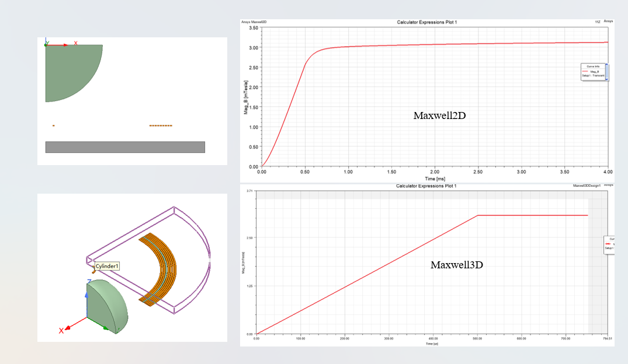
Task: Click the '3.71' tick on the Maxwell3D plot
Action: click(x=249, y=191)
